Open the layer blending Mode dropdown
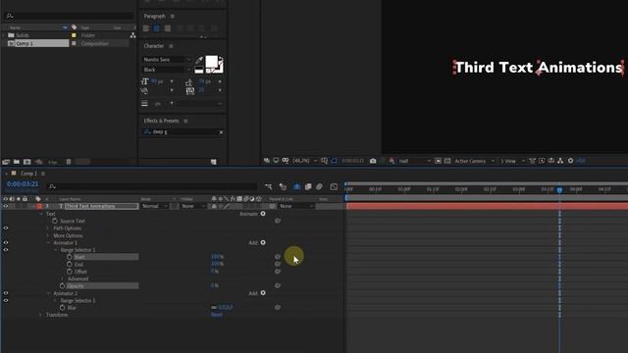This screenshot has height=353, width=628. 155,206
